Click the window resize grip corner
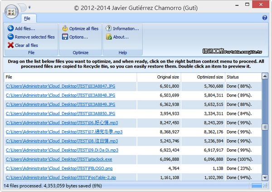272x192 pixels. point(265,186)
